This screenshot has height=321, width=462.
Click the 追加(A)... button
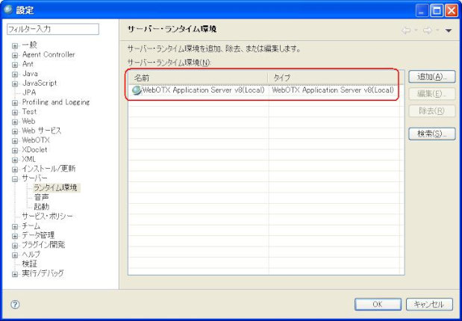pyautogui.click(x=431, y=77)
